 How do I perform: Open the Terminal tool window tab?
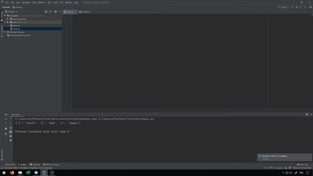[35, 165]
